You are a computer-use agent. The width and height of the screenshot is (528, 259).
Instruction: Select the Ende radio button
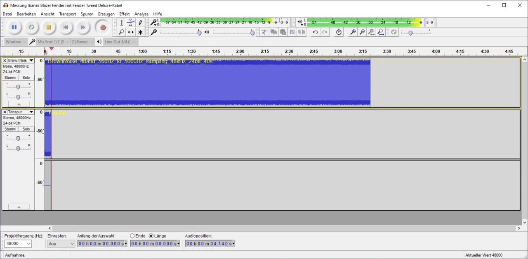click(132, 236)
